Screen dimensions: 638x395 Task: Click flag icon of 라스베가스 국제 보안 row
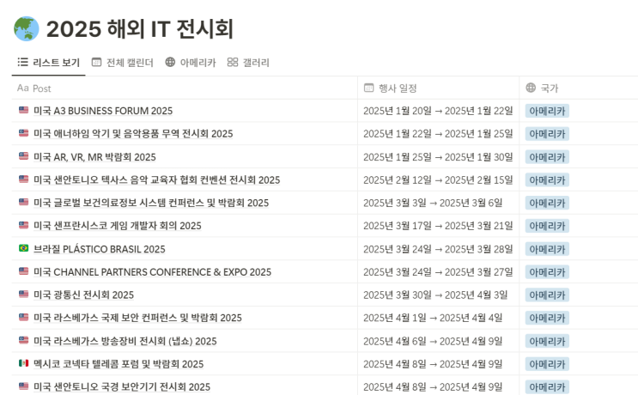(23, 317)
